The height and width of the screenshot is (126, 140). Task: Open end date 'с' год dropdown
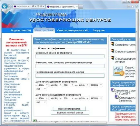coord(68,98)
